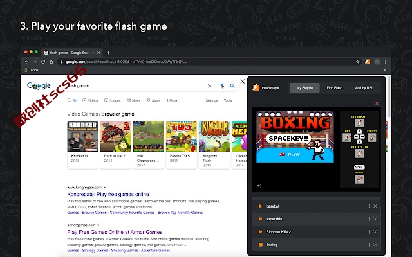This screenshot has height=257, width=412.
Task: Click the Flash Player logo in panel
Action: point(256,87)
